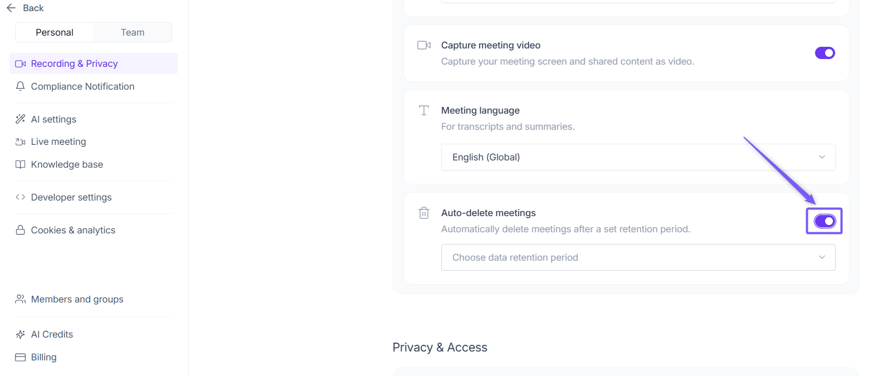Click the Cookies & analytics lock icon

tap(21, 230)
